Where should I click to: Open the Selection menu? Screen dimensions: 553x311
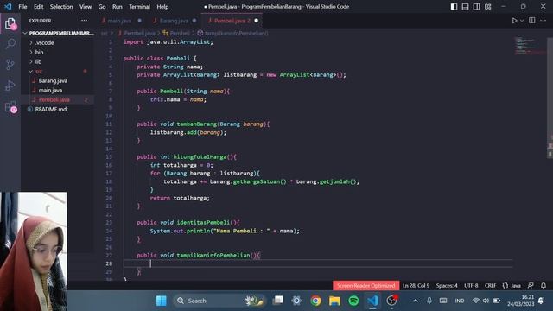(61, 7)
